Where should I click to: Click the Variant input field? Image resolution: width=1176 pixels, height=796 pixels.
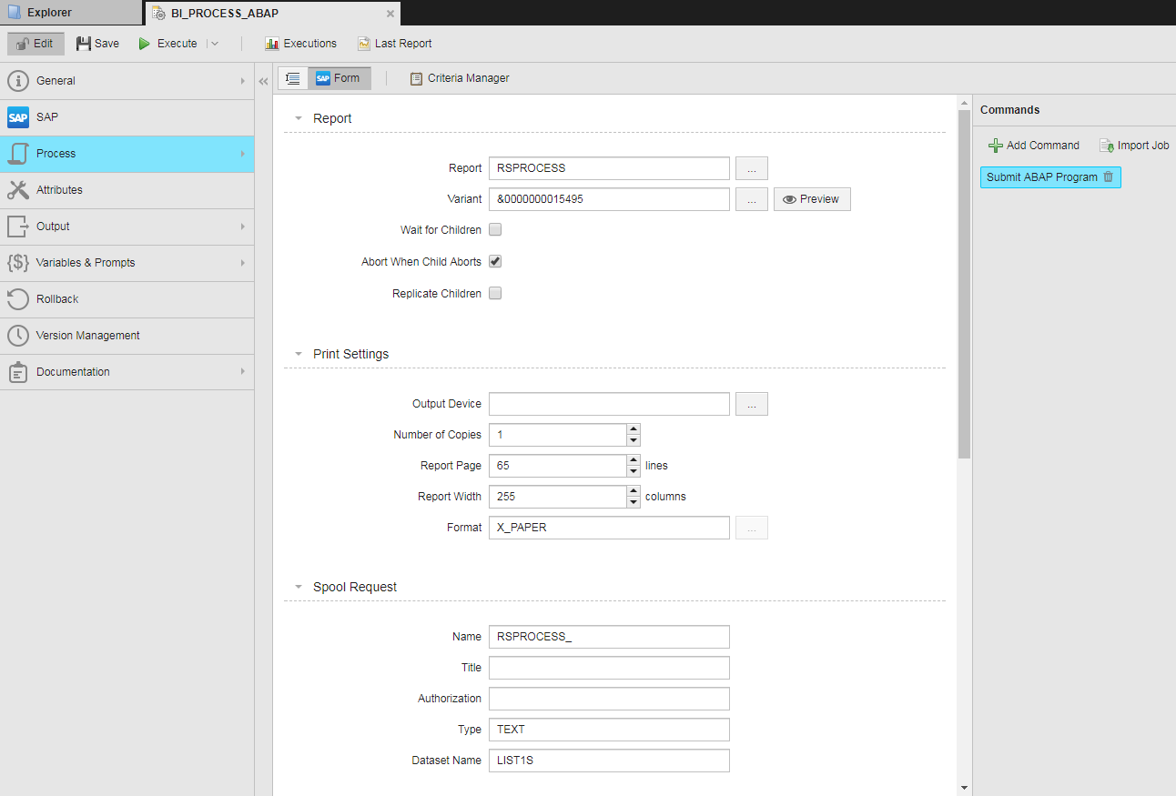[609, 199]
